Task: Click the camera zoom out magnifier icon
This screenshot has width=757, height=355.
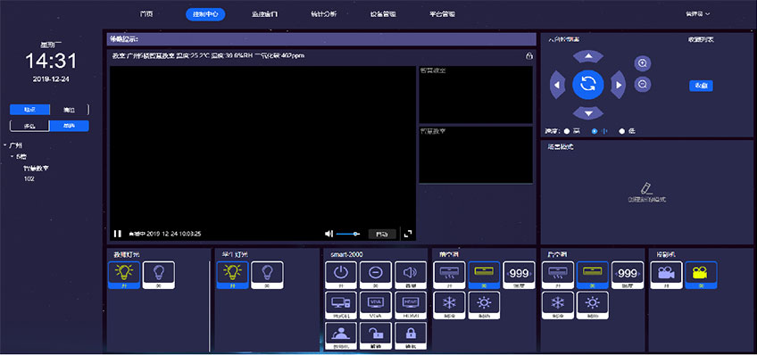Action: click(x=643, y=85)
